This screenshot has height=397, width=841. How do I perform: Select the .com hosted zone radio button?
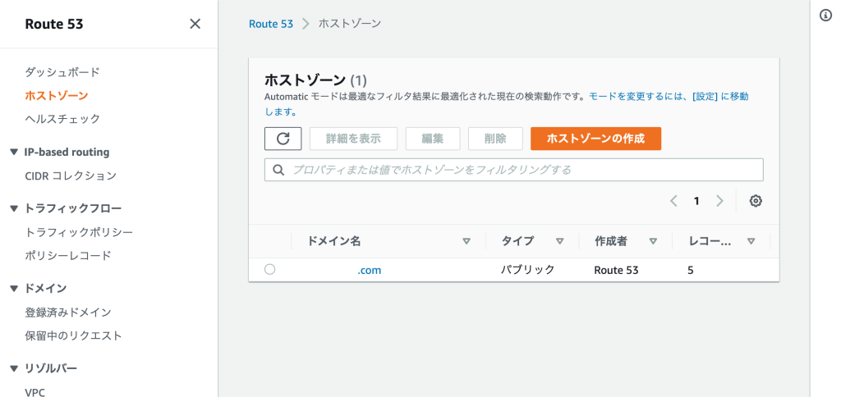(269, 270)
